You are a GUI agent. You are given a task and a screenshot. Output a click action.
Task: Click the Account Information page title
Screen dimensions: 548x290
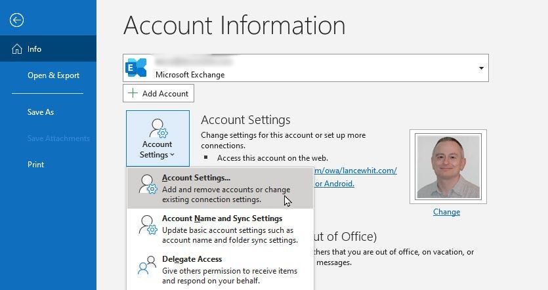click(234, 25)
